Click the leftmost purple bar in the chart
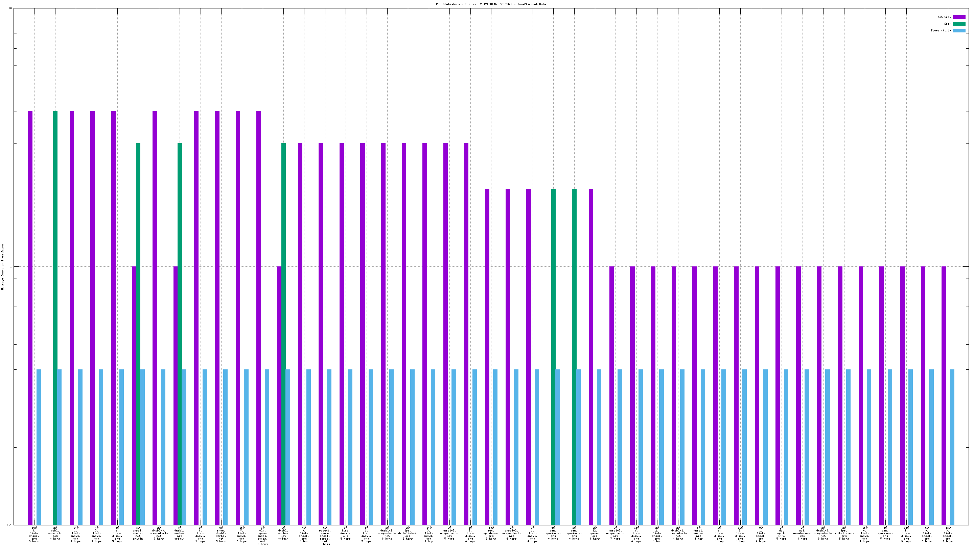974x547 pixels. [x=30, y=317]
